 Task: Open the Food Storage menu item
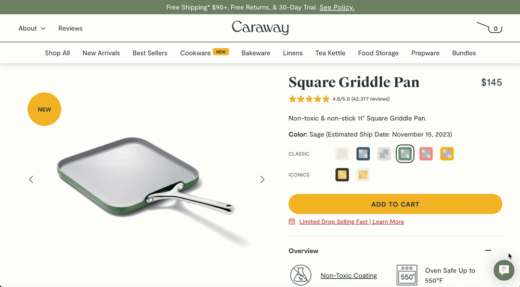click(x=378, y=53)
